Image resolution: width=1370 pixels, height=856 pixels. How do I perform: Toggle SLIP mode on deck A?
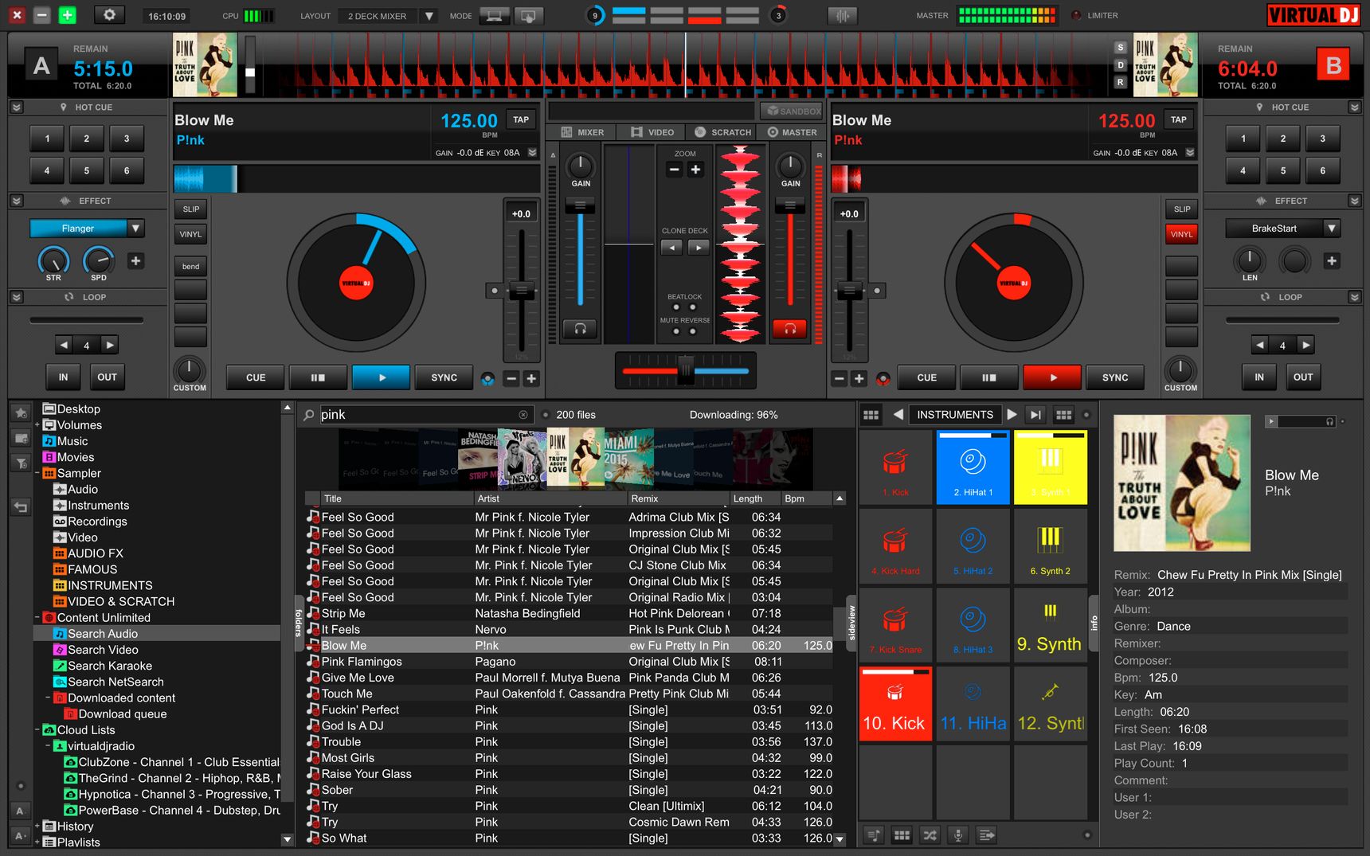point(191,209)
